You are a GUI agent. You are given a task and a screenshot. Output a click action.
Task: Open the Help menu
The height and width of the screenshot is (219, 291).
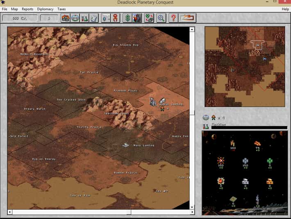[285, 9]
